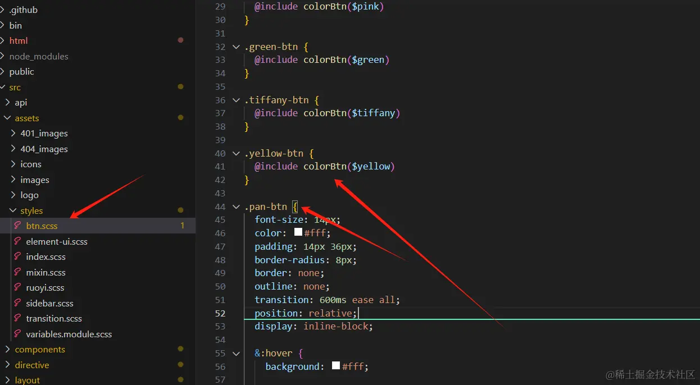Open mixin.scss in the explorer
700x385 pixels.
tap(46, 272)
